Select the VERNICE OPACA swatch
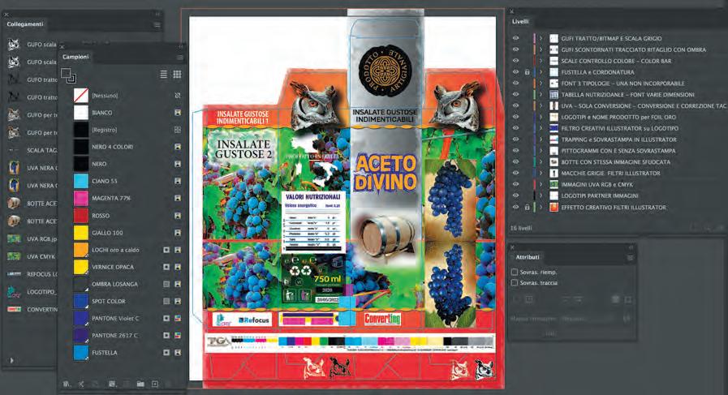728x395 pixels. click(x=81, y=267)
